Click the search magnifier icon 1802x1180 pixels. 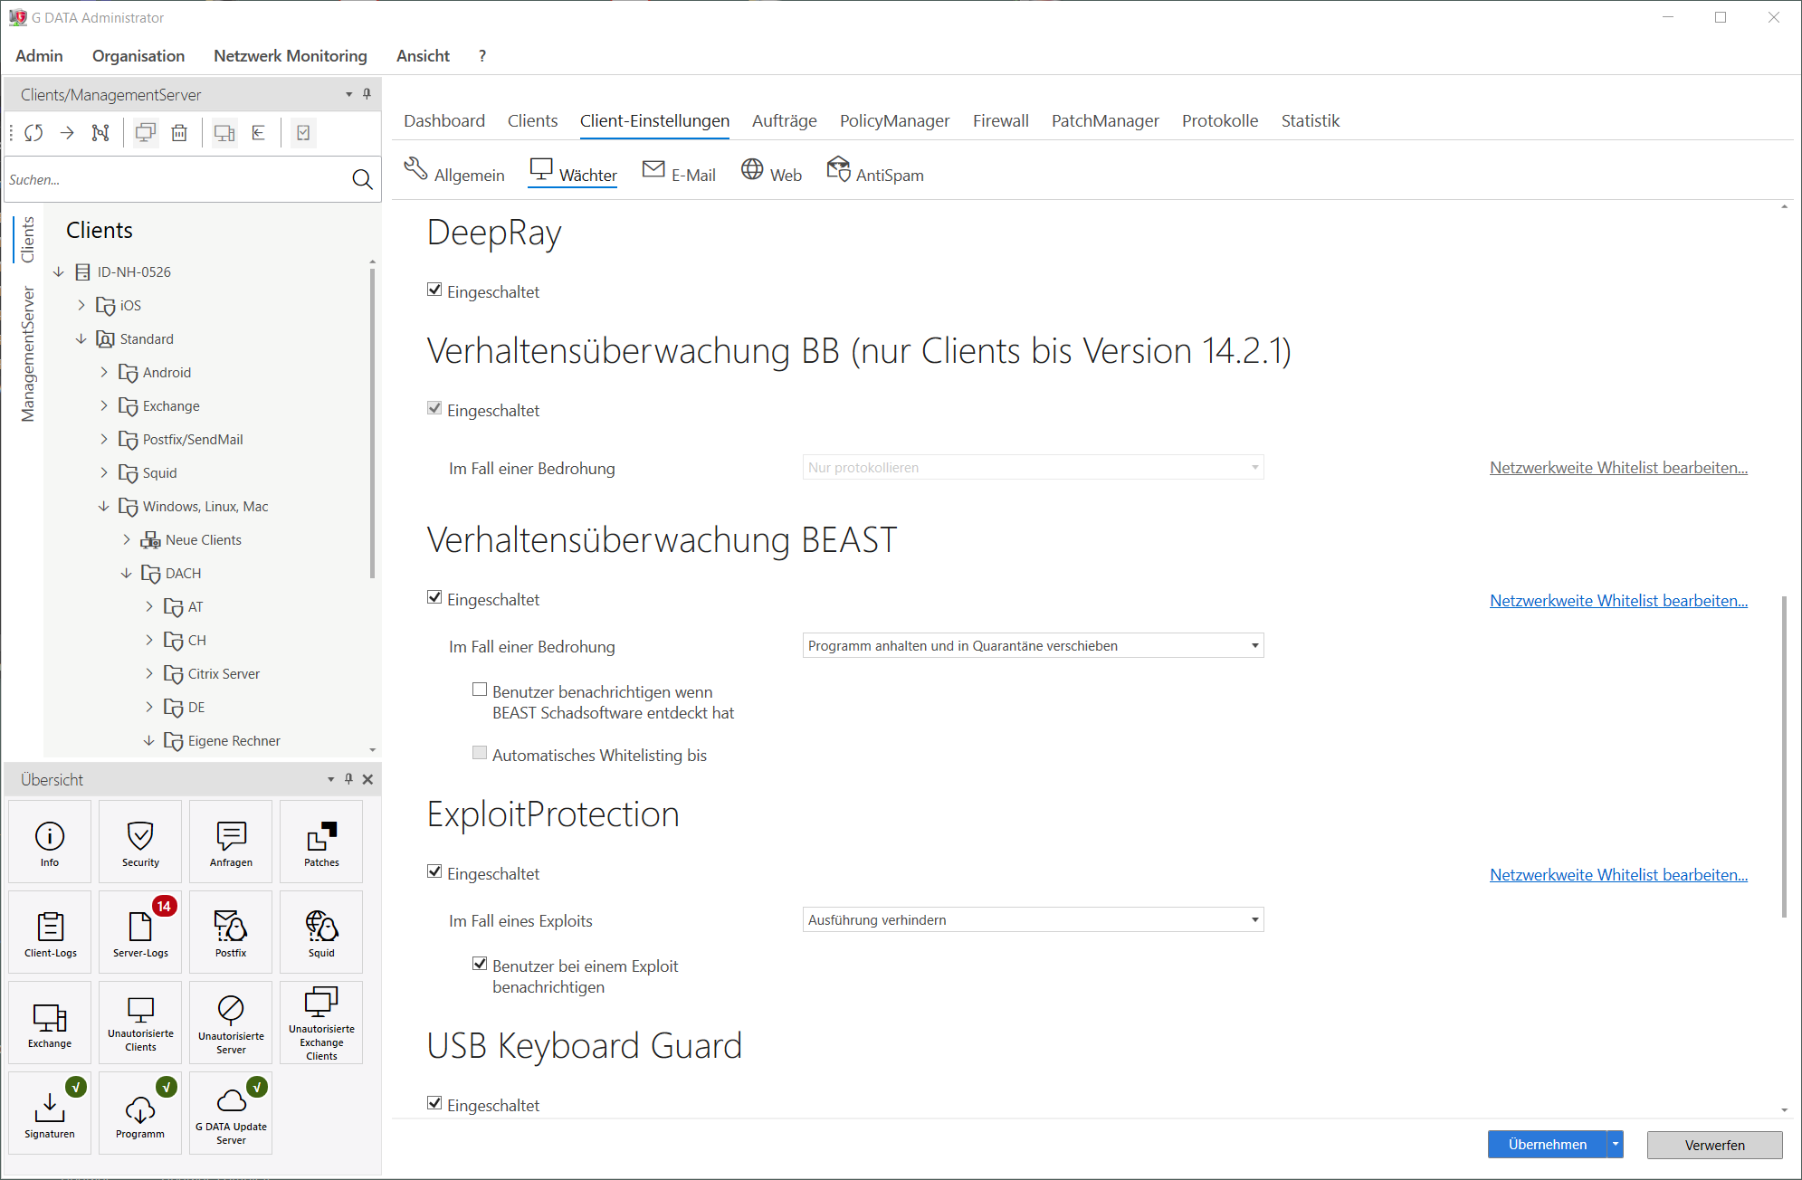click(362, 180)
